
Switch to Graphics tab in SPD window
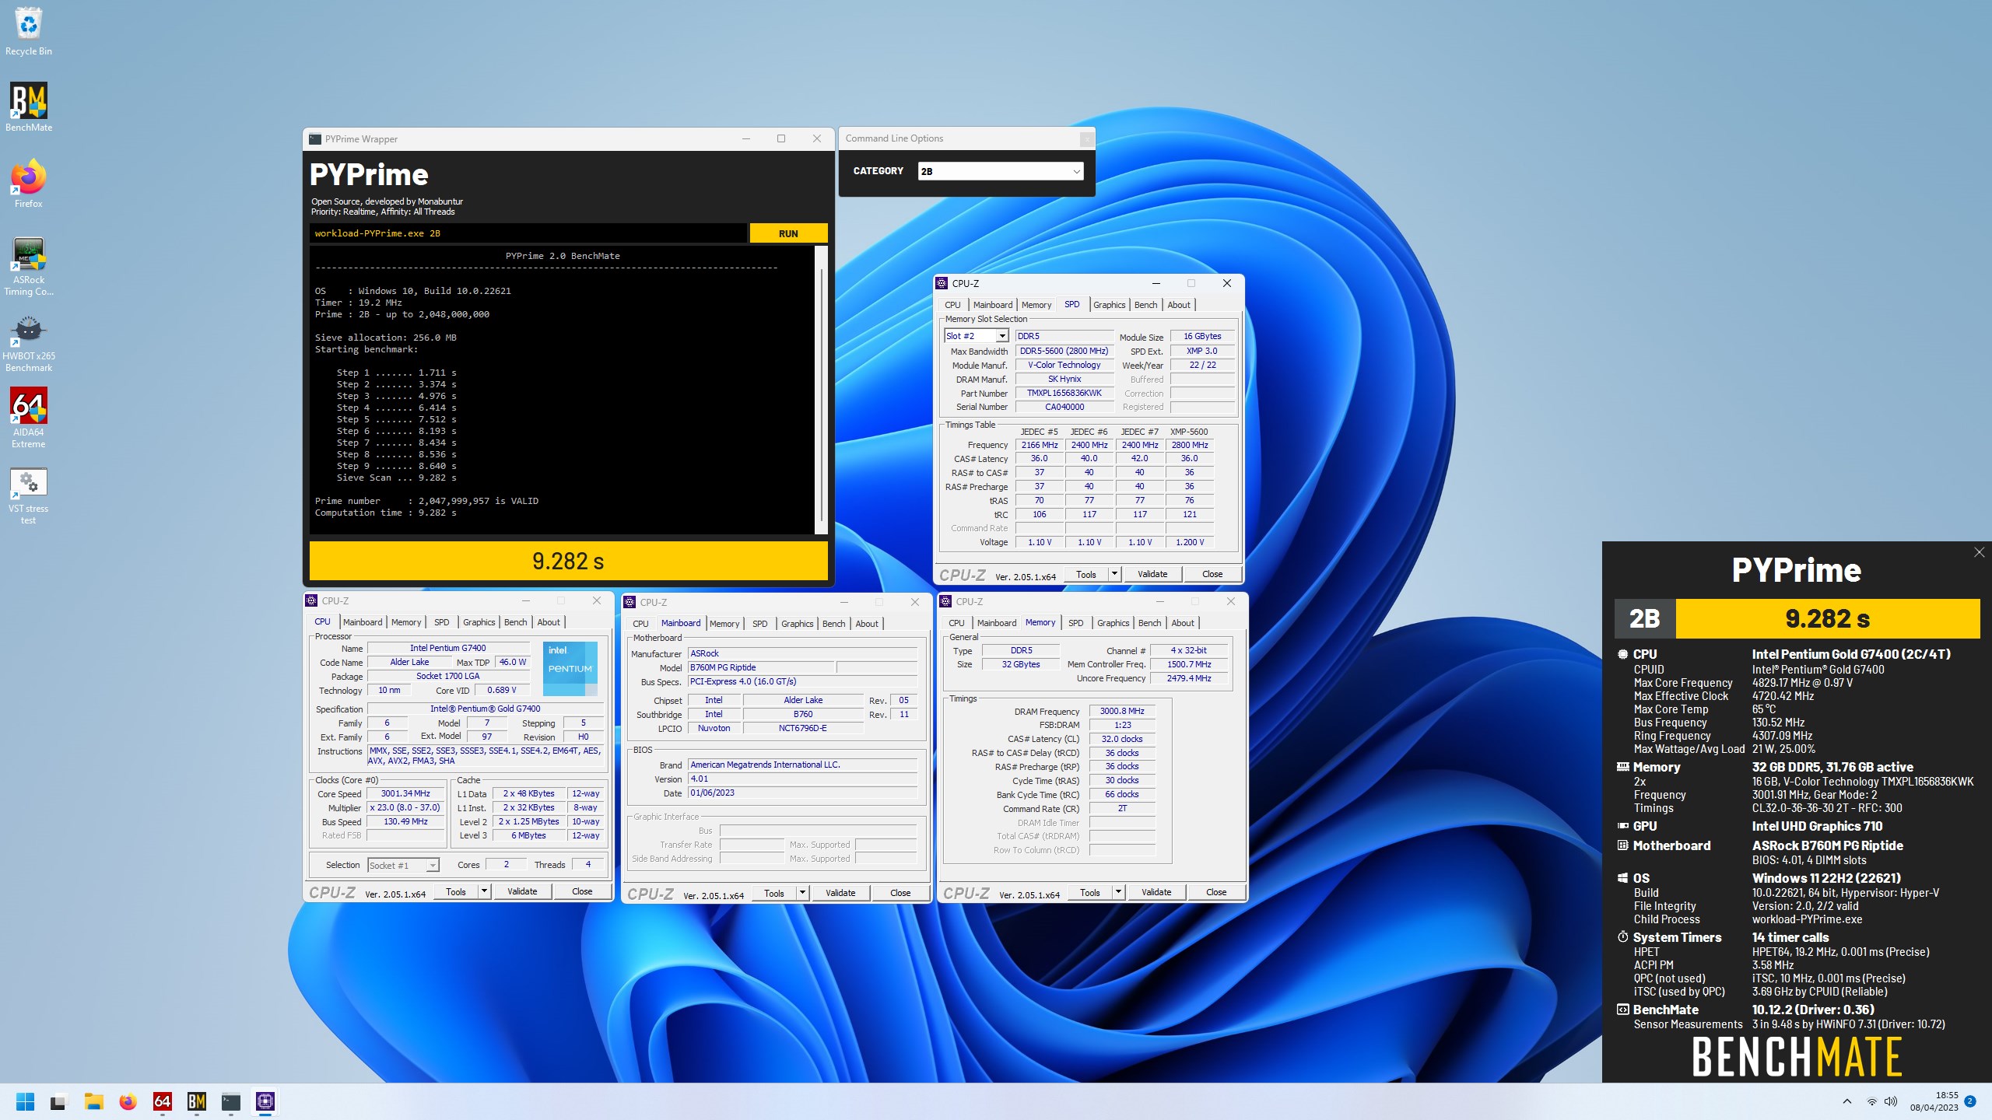point(1109,305)
